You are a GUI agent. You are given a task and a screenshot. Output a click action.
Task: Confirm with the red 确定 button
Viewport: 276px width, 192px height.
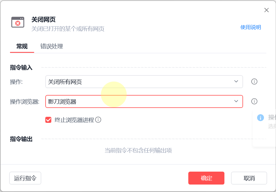(206, 178)
